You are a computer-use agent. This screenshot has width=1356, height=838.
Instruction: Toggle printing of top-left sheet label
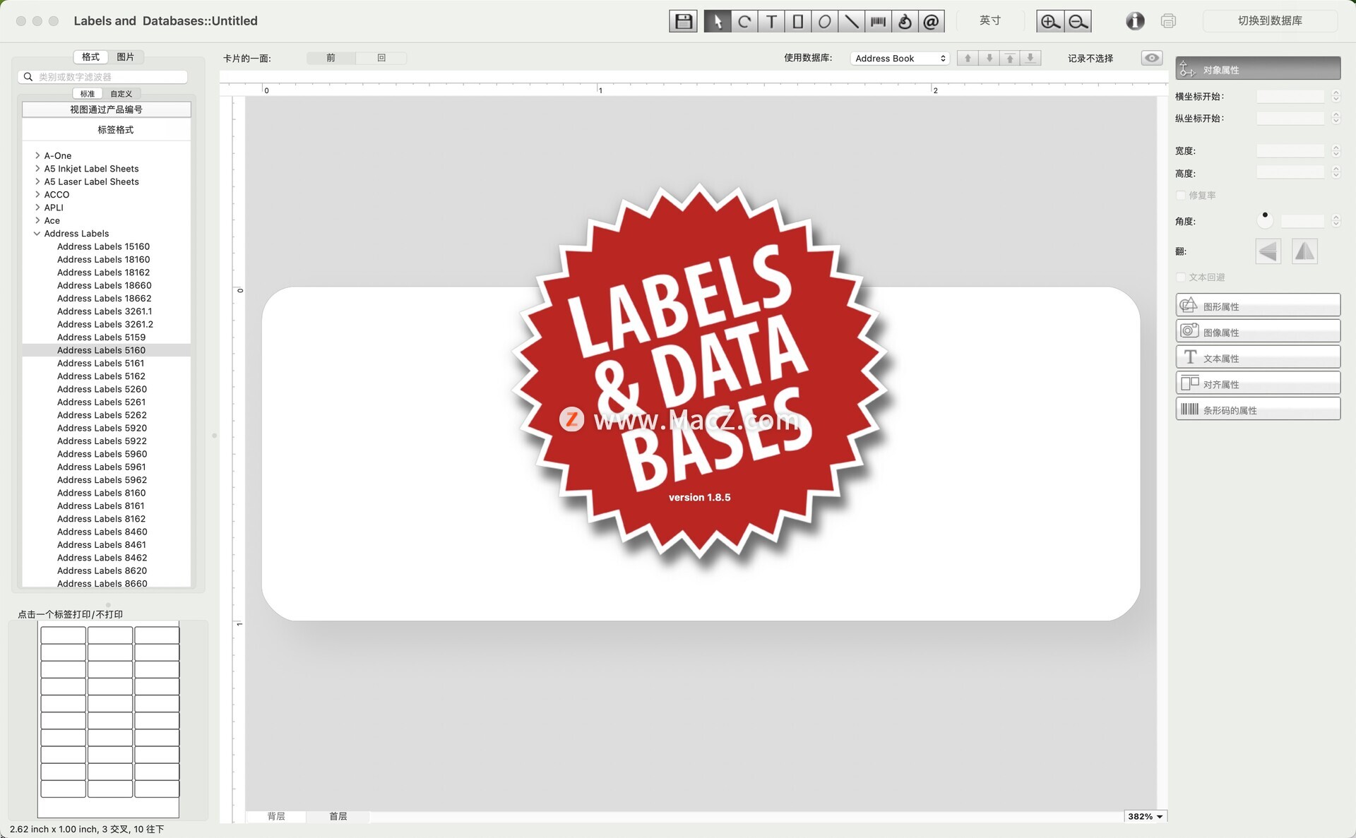pyautogui.click(x=64, y=635)
